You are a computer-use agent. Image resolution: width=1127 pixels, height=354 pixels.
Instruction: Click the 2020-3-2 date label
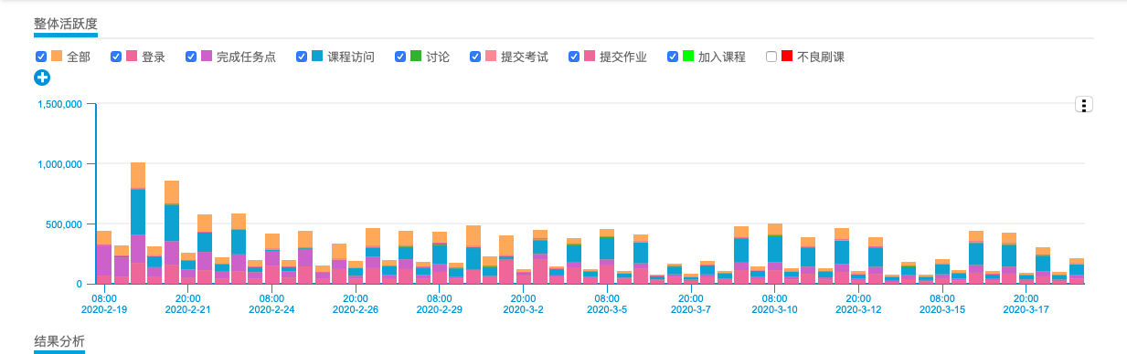click(523, 309)
